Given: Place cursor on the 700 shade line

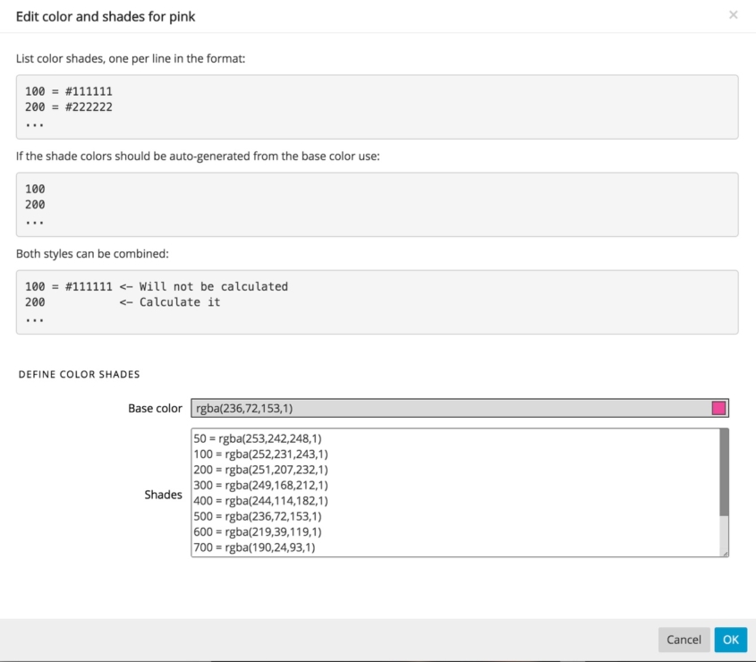Looking at the screenshot, I should coord(254,547).
